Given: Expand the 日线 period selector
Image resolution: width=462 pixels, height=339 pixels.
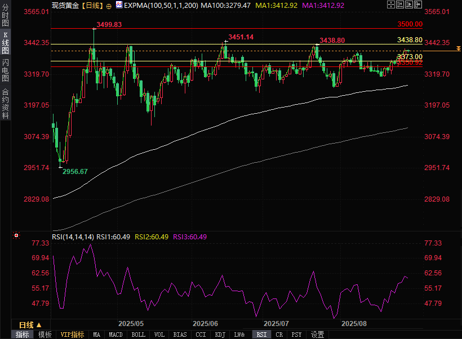Looking at the screenshot, I should [x=30, y=325].
